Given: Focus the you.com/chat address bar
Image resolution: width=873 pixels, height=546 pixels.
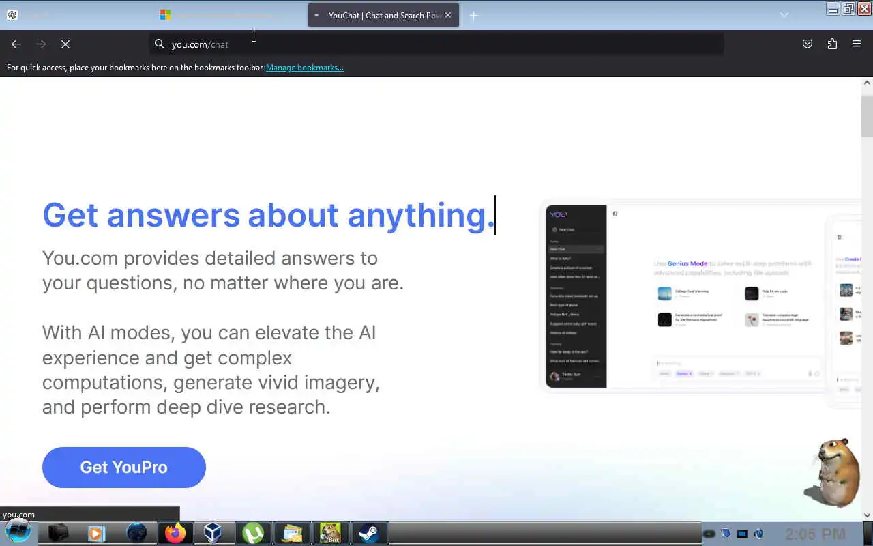Looking at the screenshot, I should coord(436,44).
